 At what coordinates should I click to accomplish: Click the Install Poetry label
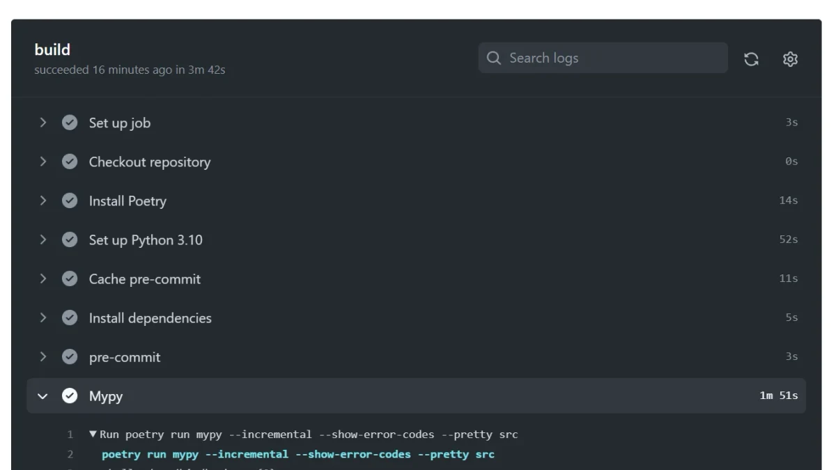coord(127,201)
